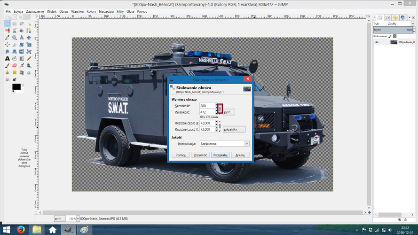Screen dimensions: 418x235
Task: Toggle lock pixels brush icon
Action: click(x=390, y=36)
